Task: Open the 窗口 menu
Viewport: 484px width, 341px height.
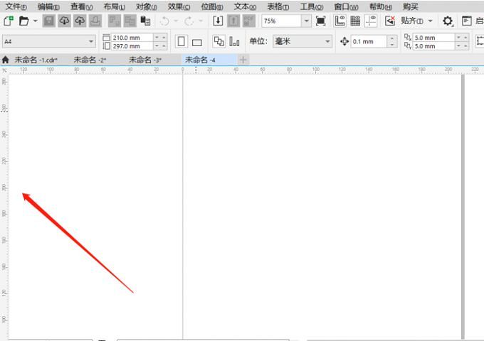Action: (x=346, y=6)
